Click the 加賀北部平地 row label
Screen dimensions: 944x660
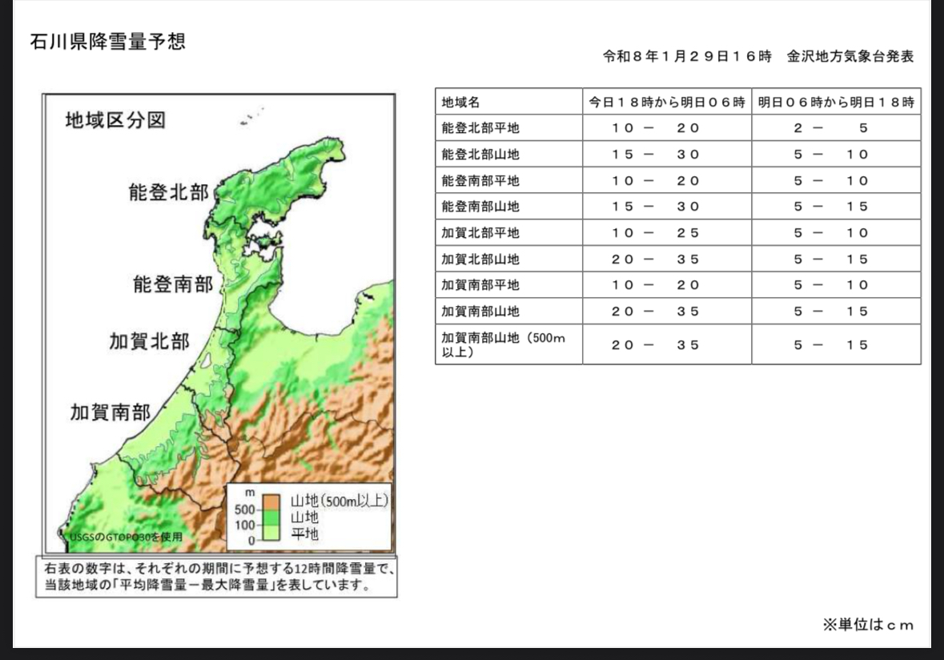[480, 233]
